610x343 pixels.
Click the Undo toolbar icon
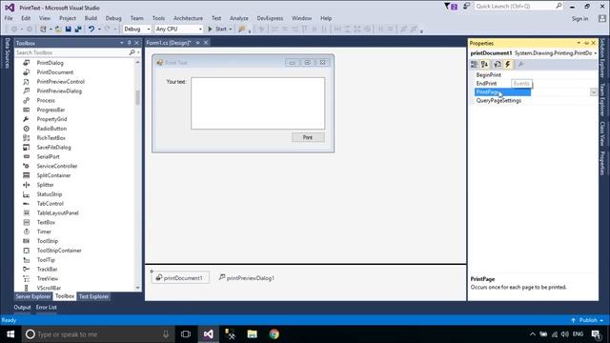click(x=91, y=30)
